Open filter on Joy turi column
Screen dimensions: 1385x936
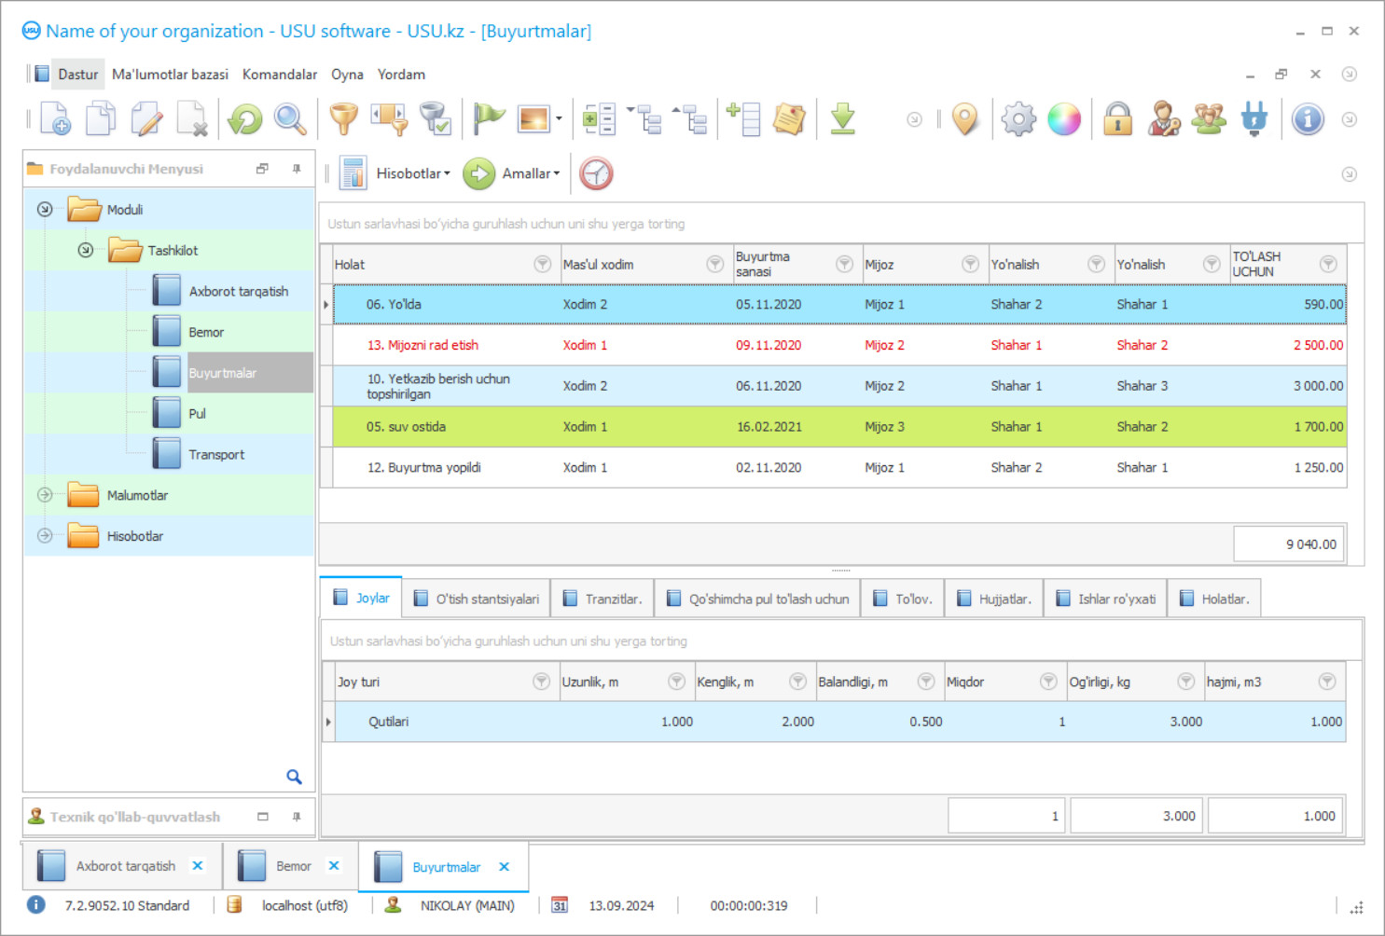tap(541, 681)
